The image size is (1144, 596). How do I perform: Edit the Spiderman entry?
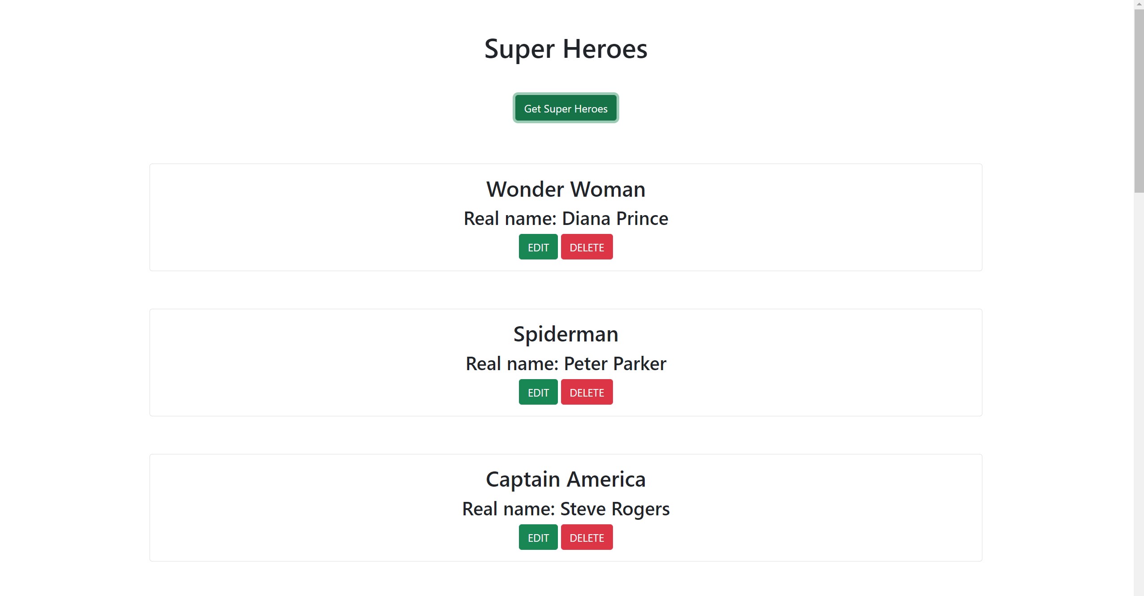click(538, 392)
